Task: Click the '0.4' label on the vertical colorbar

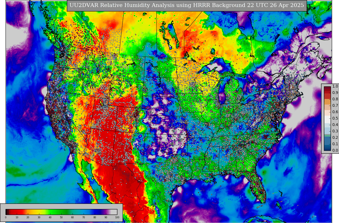Action: (x=335, y=125)
